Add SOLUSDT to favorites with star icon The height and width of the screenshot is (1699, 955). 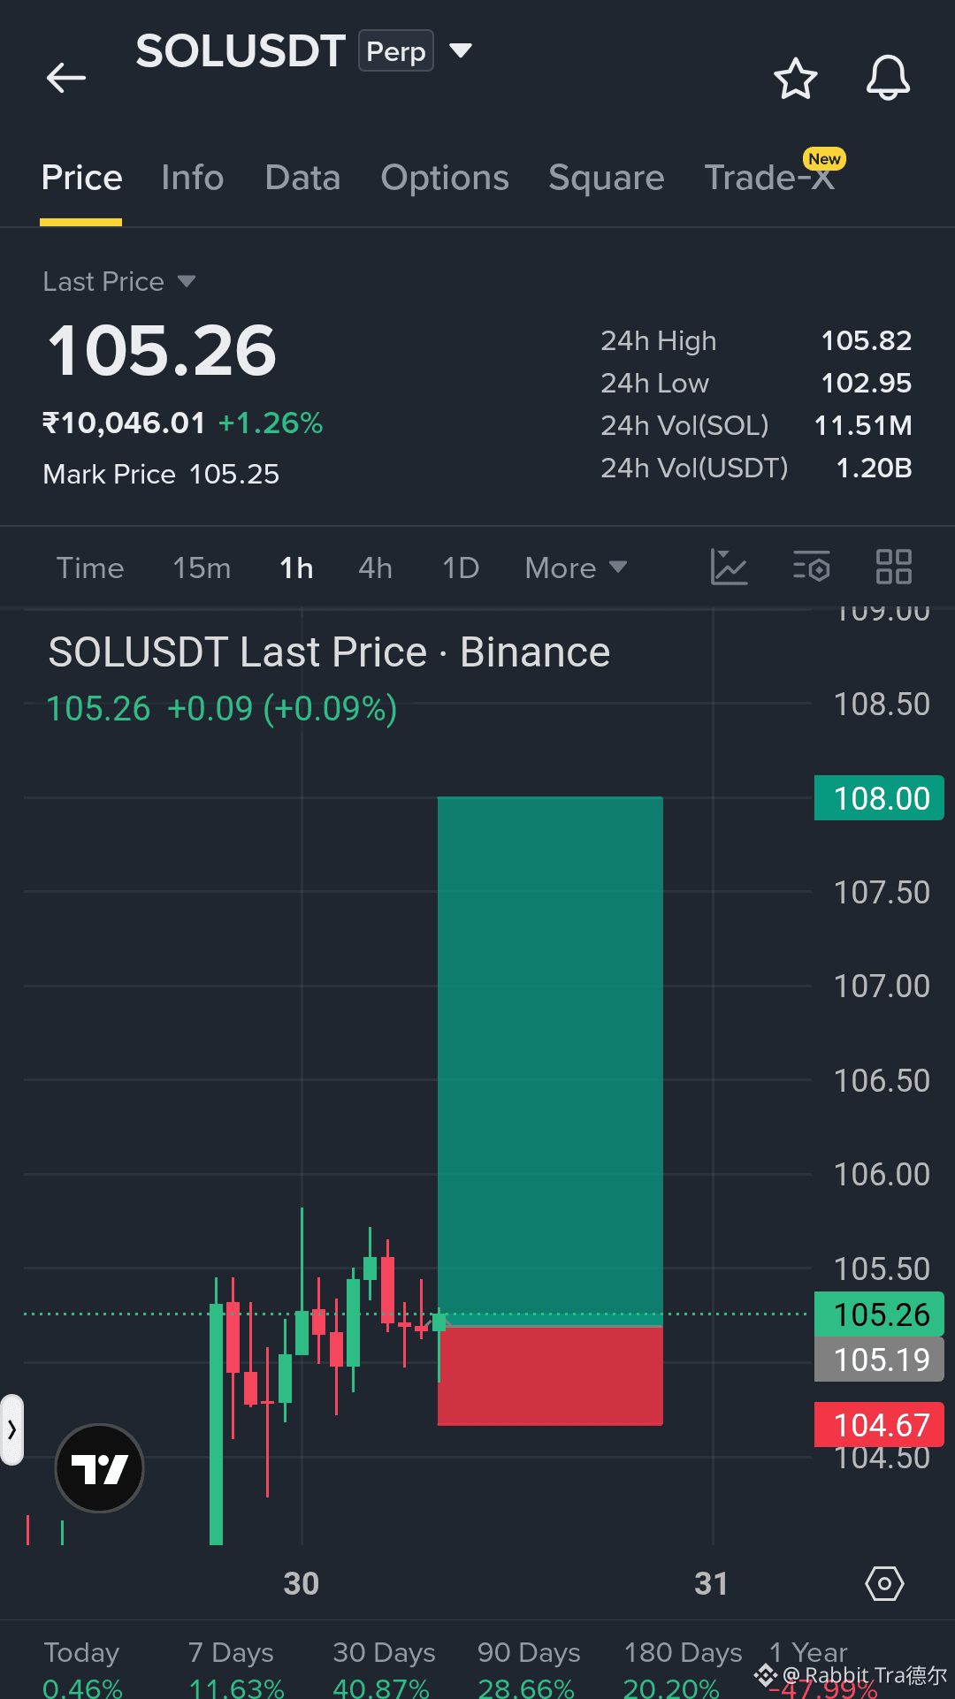point(795,79)
